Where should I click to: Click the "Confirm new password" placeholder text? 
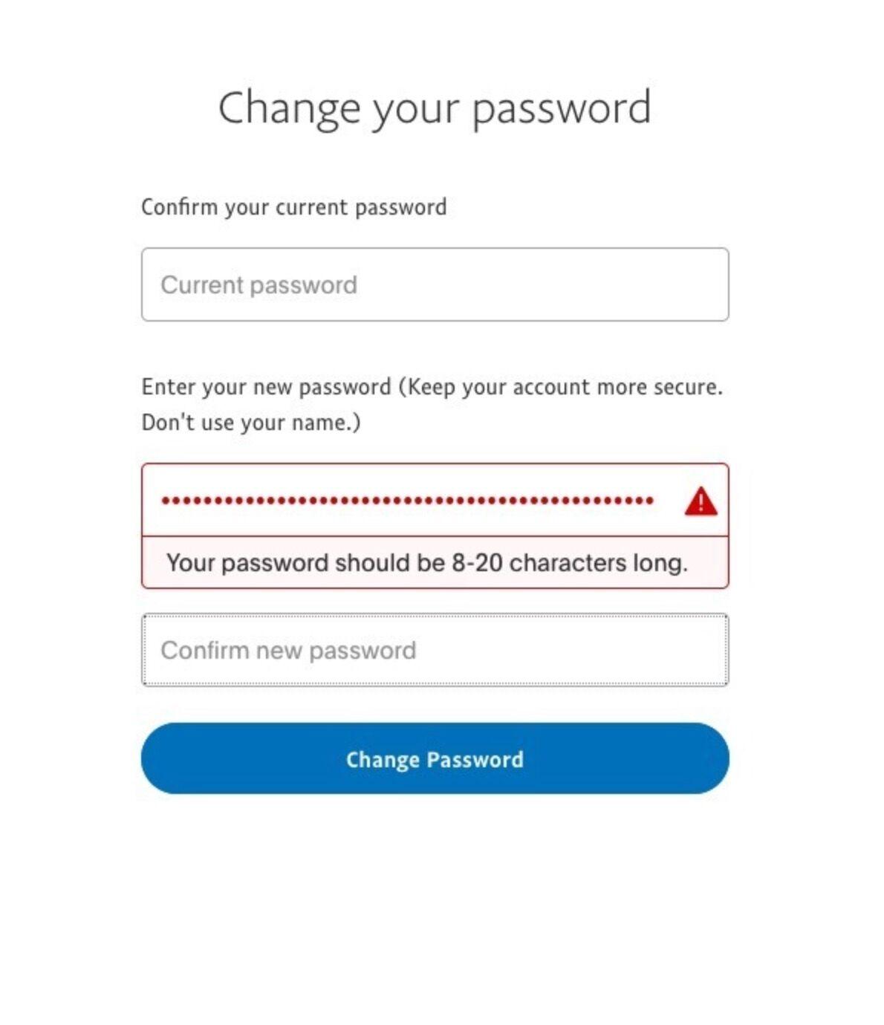288,651
